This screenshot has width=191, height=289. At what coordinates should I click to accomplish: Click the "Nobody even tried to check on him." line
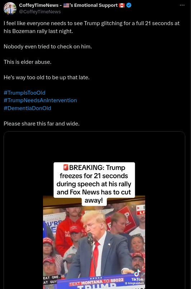tap(48, 47)
